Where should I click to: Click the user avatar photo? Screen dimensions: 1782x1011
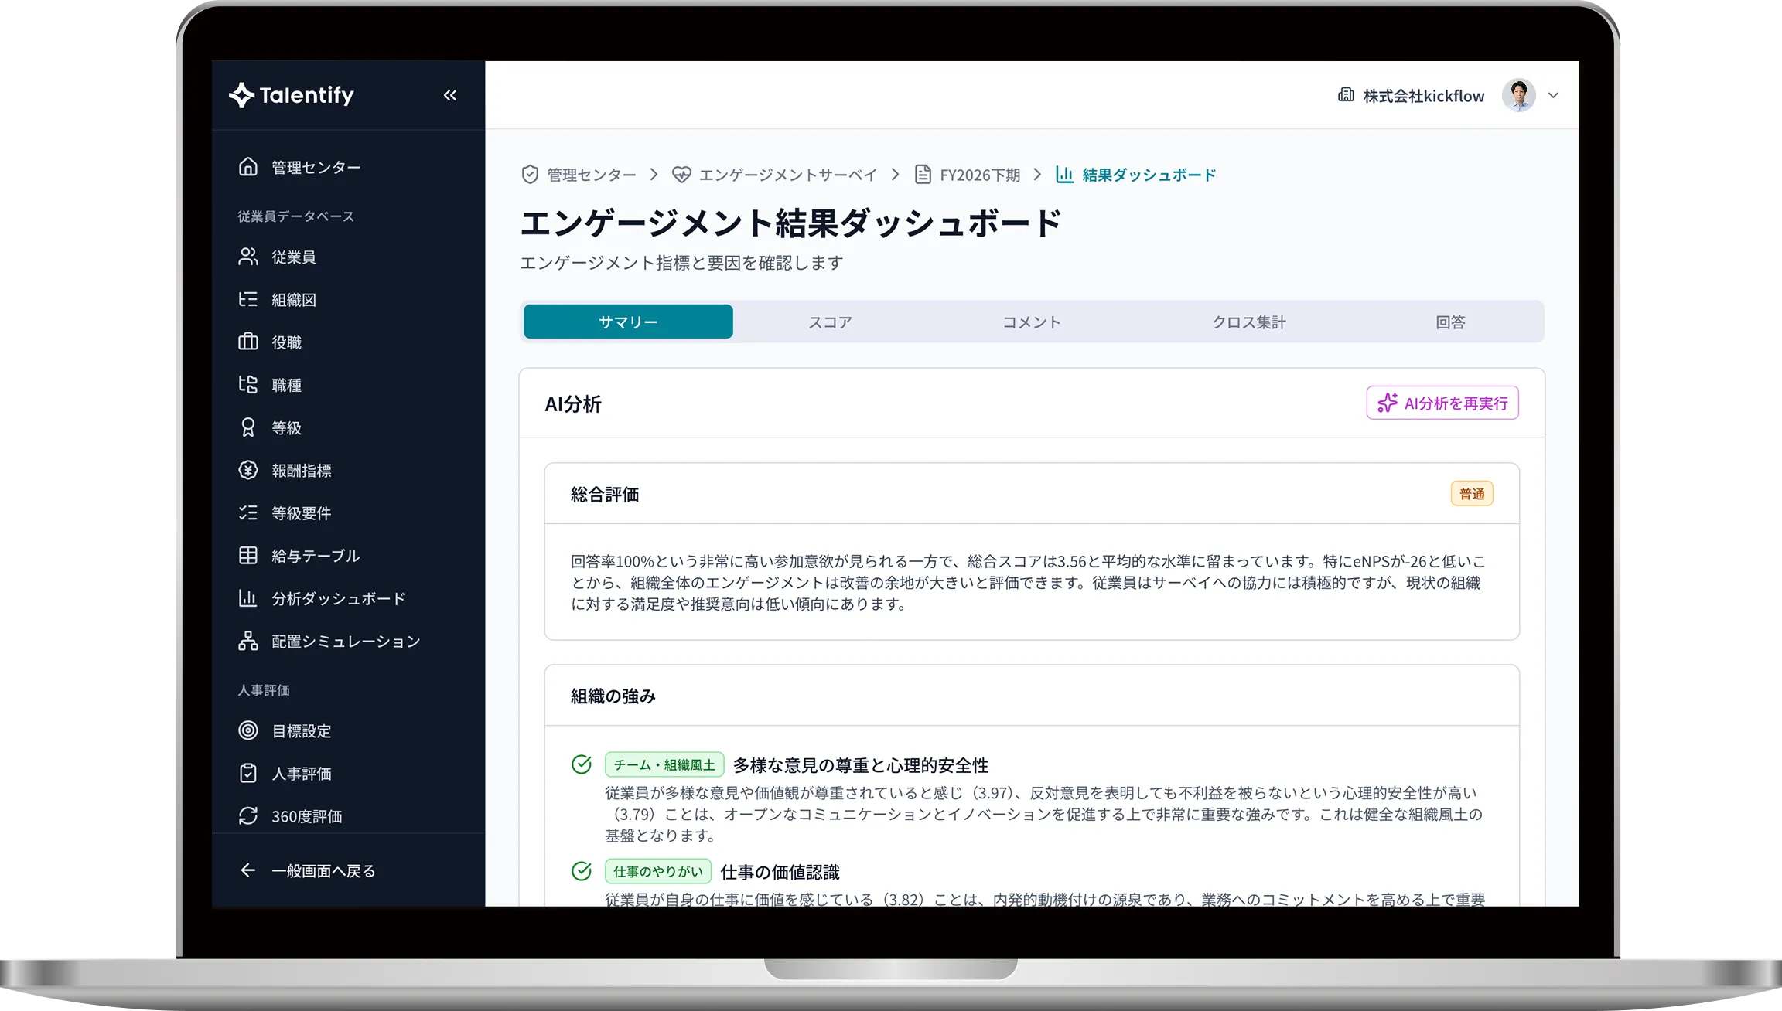point(1518,95)
